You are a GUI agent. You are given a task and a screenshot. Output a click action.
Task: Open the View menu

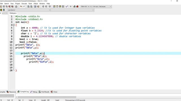12,4
